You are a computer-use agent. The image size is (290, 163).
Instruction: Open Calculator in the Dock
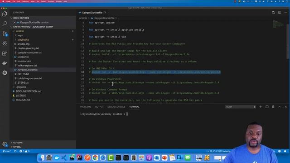134,158
